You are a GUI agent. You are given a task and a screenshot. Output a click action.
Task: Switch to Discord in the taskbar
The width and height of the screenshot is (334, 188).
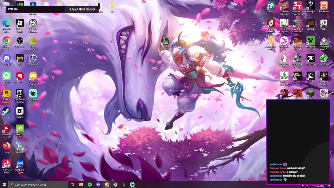[98, 185]
